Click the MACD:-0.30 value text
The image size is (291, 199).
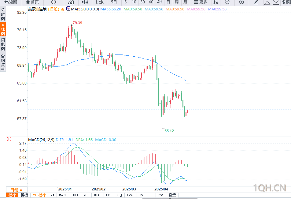105,140
